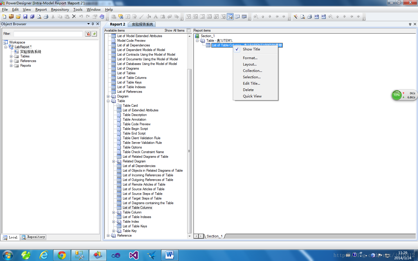Click Generate HTML report icon
This screenshot has height=261, width=418.
pyautogui.click(x=316, y=17)
